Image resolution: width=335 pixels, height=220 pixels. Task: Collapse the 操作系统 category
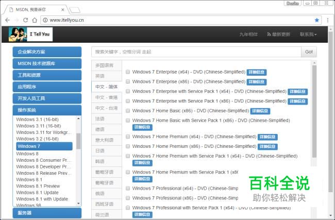coord(47,110)
